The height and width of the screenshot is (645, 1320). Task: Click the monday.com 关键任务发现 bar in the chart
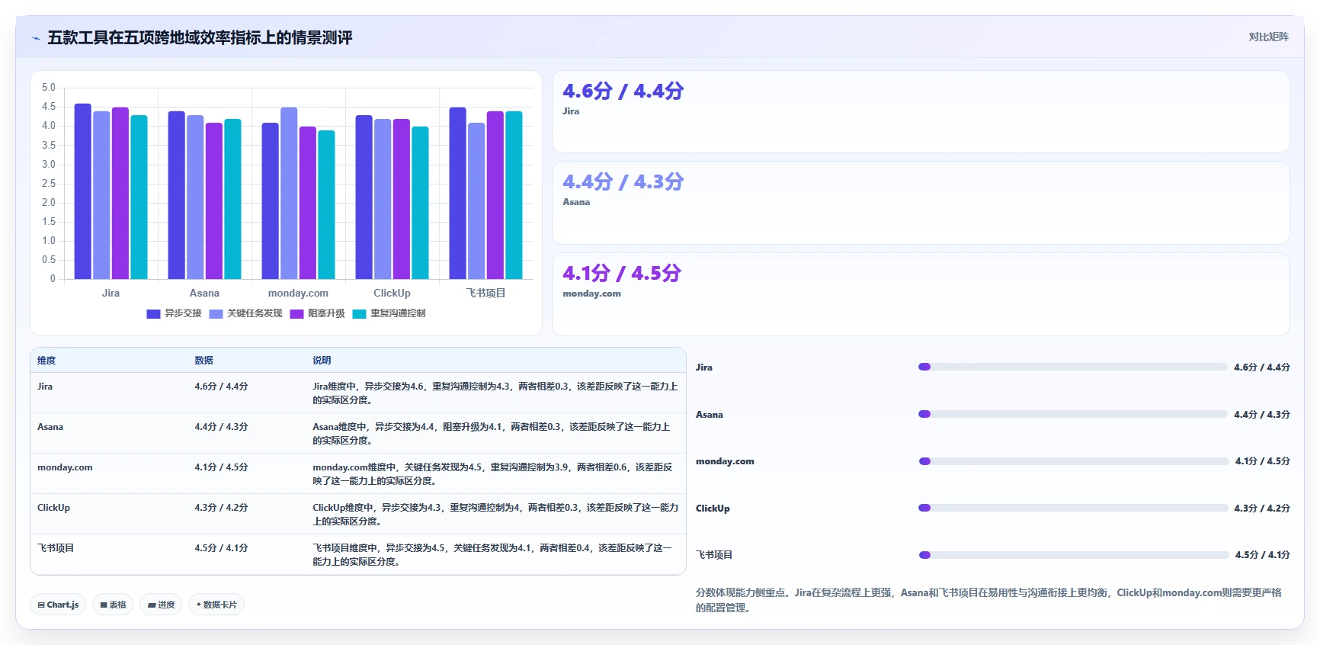[289, 193]
